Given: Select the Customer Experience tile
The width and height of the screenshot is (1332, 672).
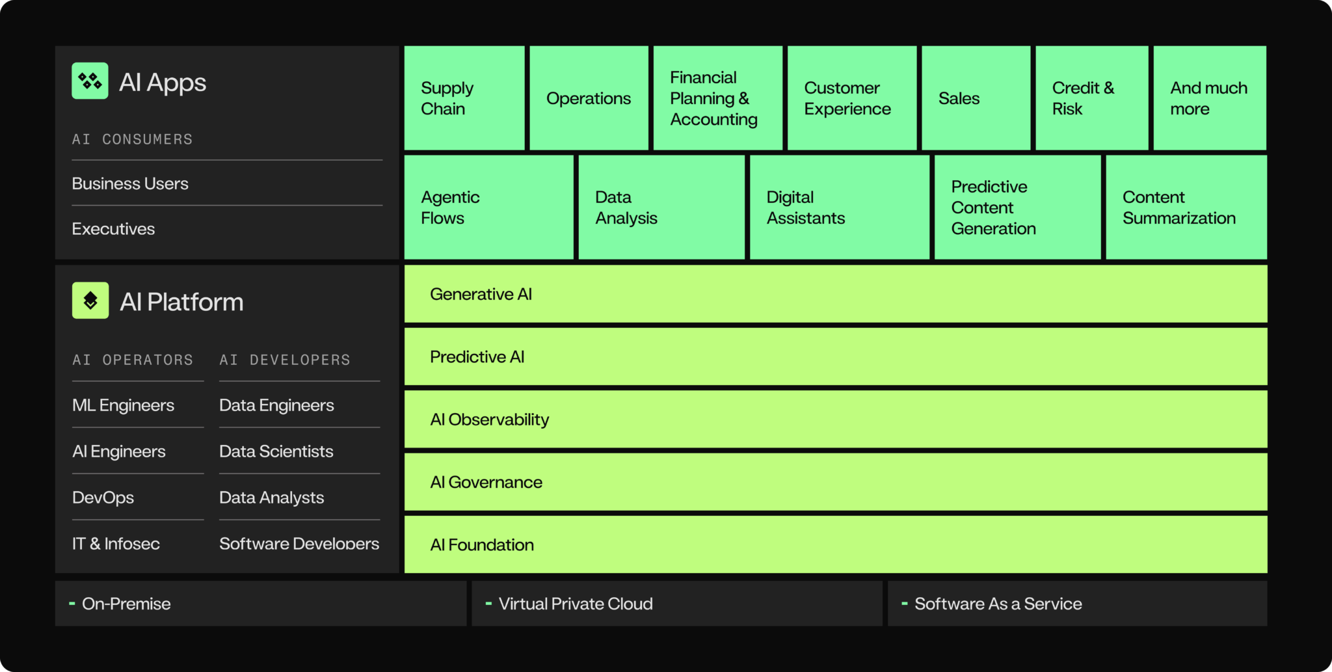Looking at the screenshot, I should pyautogui.click(x=852, y=98).
